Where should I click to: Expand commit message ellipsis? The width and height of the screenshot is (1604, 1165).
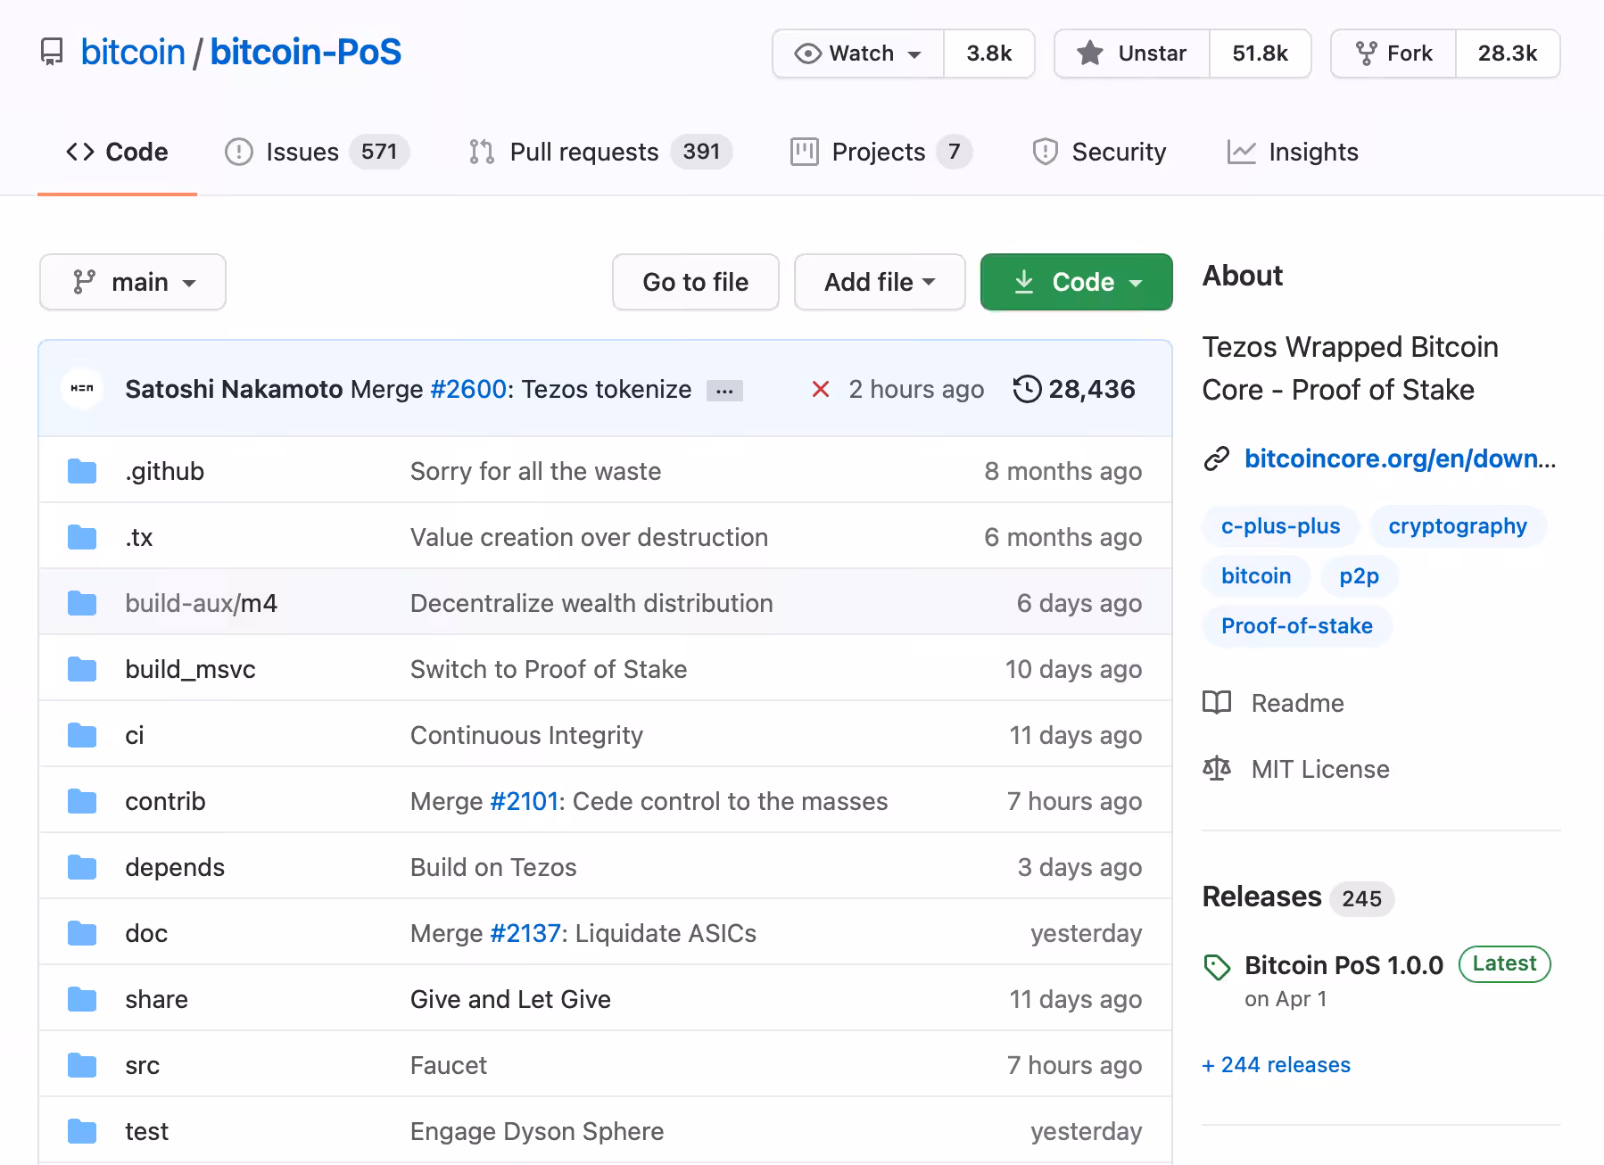coord(724,391)
